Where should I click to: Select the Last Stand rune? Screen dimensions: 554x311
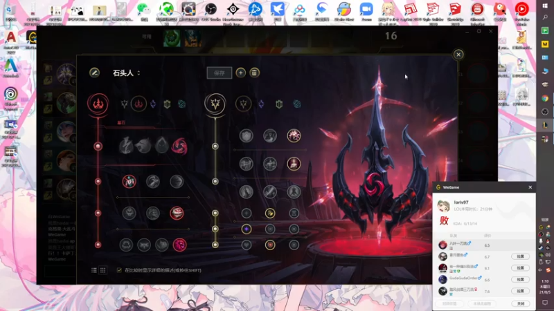tap(294, 192)
